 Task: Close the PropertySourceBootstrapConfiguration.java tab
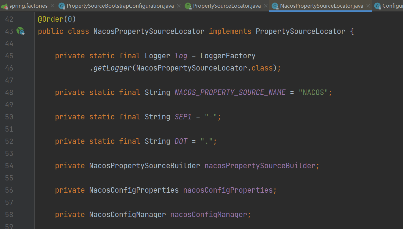pos(179,6)
